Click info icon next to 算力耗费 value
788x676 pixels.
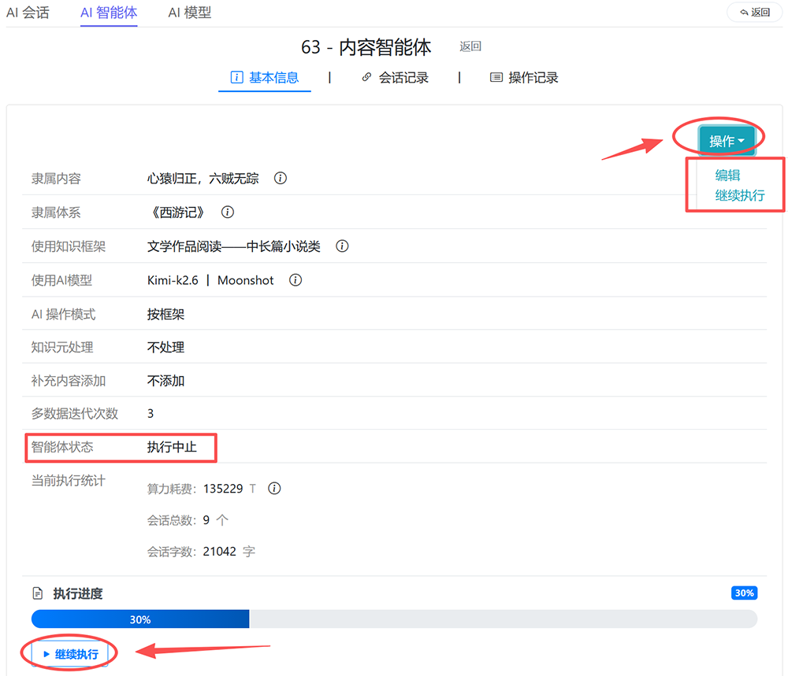click(x=274, y=488)
